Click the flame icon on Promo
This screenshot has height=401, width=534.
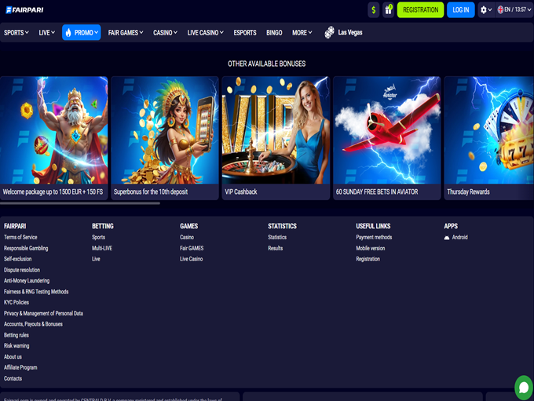pos(68,33)
